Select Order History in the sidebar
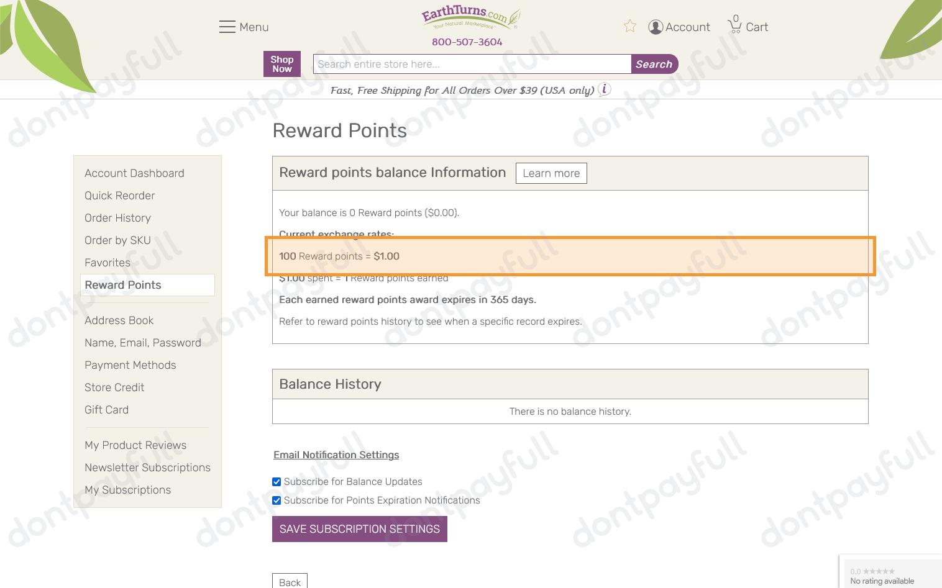Image resolution: width=942 pixels, height=588 pixels. (x=117, y=218)
